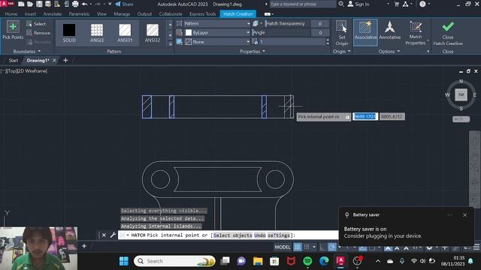Choose the ANSI32 hatch pattern thumbnail
Image resolution: width=481 pixels, height=270 pixels.
tap(153, 33)
